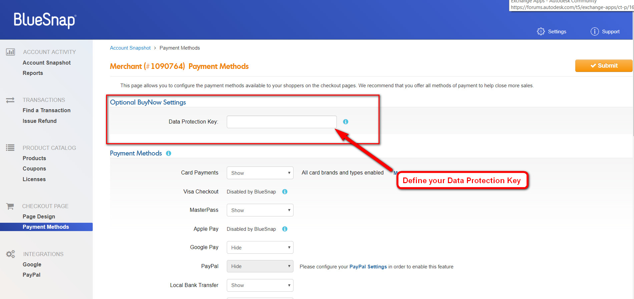Click info icon for Visa Checkout
This screenshot has height=299, width=634.
[285, 192]
